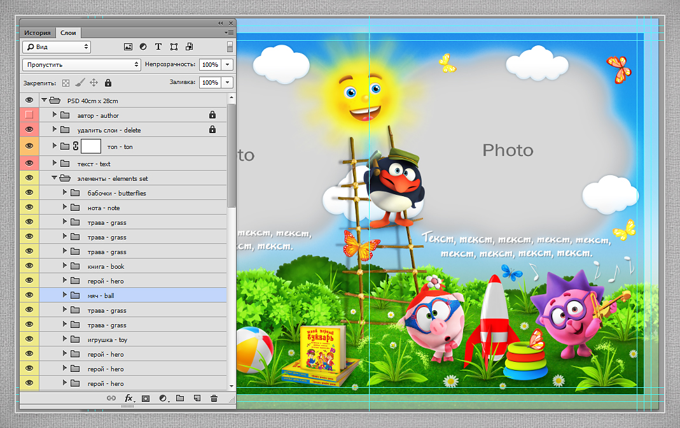Create a new layer icon
This screenshot has height=428, width=680.
(x=197, y=398)
